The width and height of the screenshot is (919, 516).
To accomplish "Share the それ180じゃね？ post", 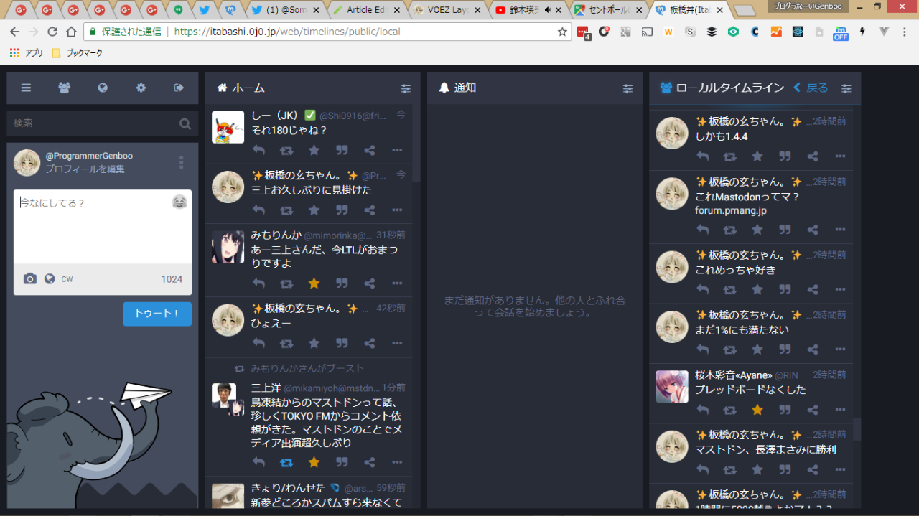I will (x=369, y=150).
